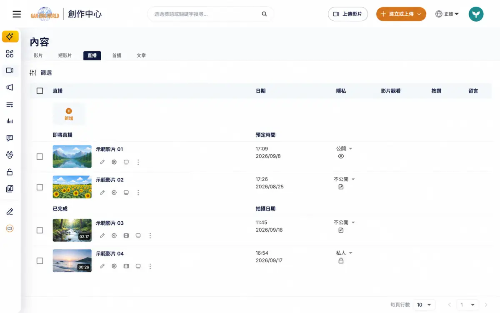The image size is (500, 313).
Task: Expand 私人 privacy dropdown for 示範影片 04
Action: pos(345,253)
